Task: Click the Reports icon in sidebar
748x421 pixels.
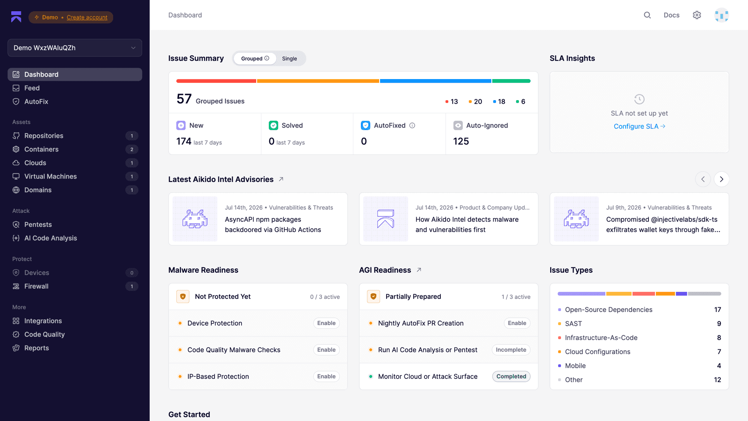Action: [16, 348]
